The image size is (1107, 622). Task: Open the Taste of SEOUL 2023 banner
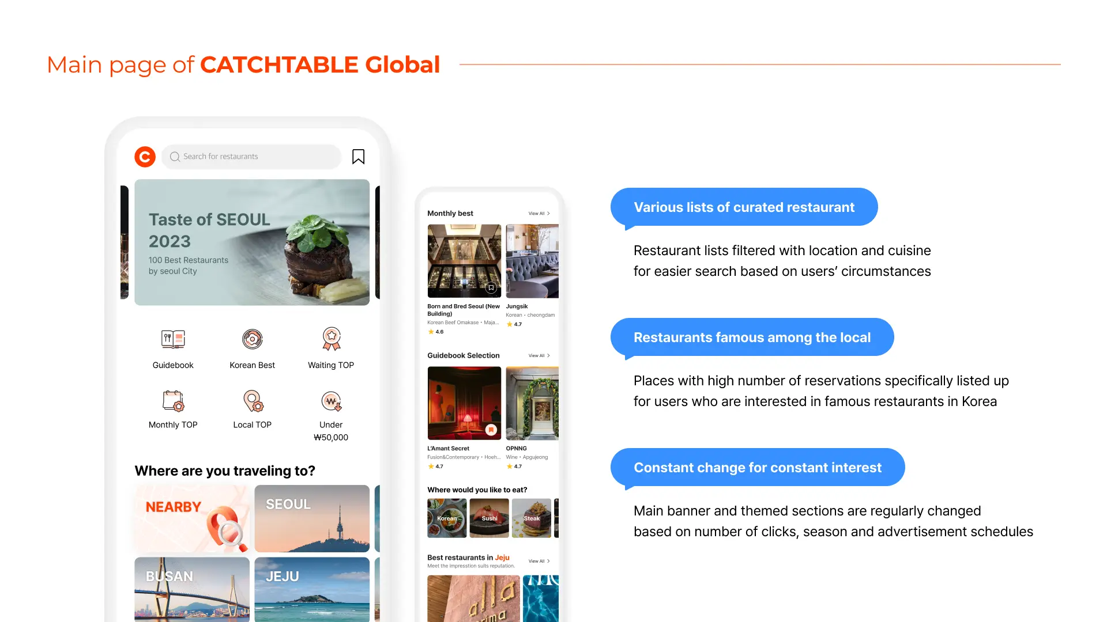[x=252, y=242]
